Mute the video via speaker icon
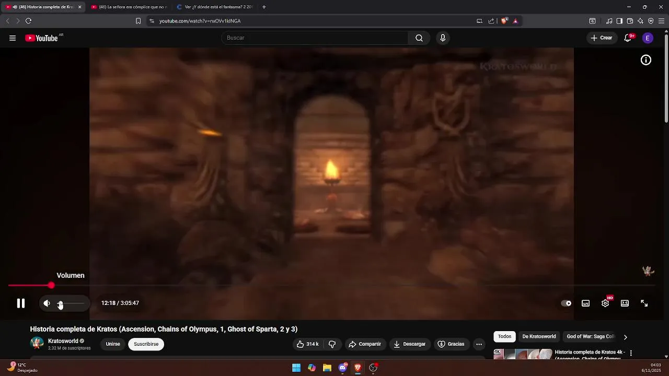Screen dimensions: 669x376 pos(47,303)
